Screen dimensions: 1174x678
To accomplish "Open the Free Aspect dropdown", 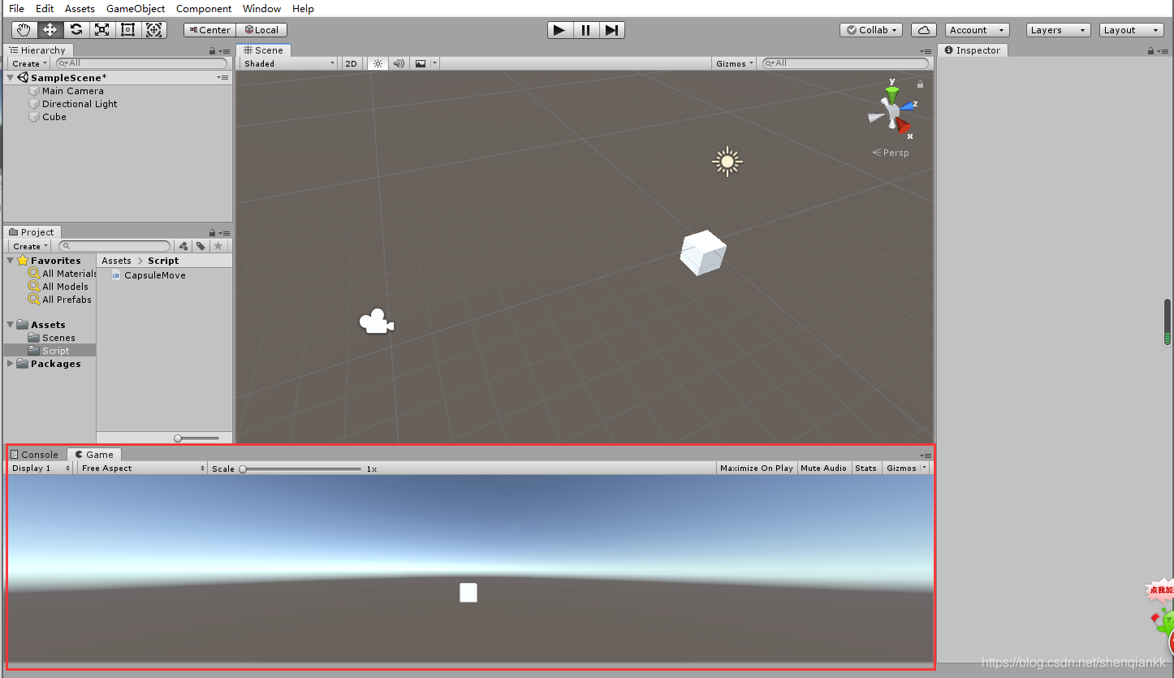I will (x=143, y=469).
